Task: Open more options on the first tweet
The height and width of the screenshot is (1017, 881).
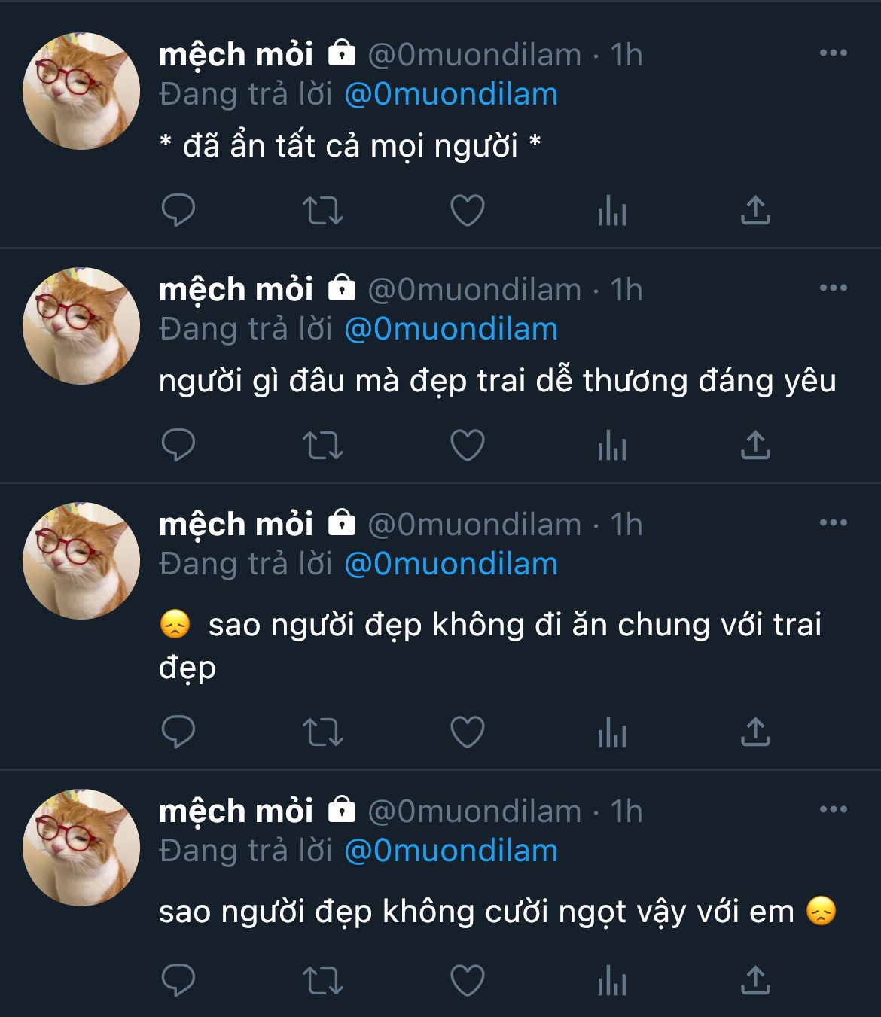Action: (833, 53)
